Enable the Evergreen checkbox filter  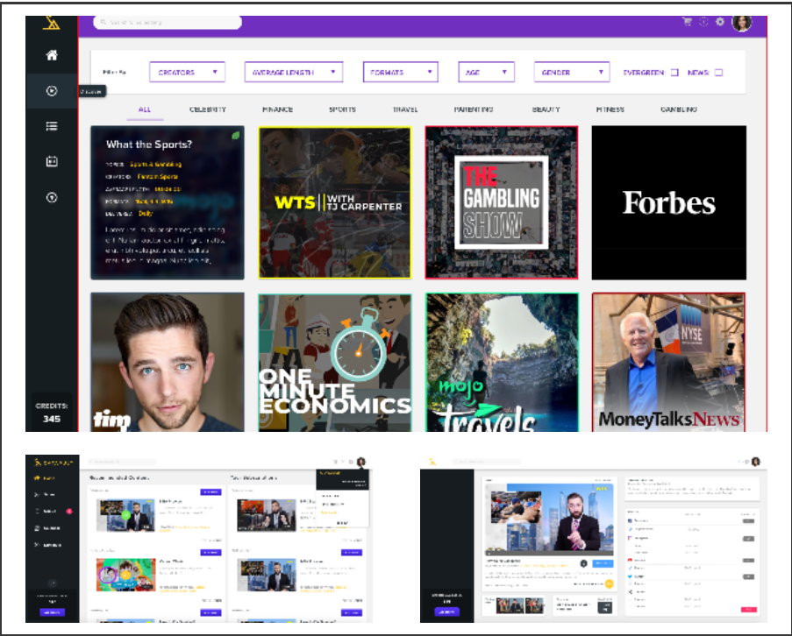coord(674,73)
